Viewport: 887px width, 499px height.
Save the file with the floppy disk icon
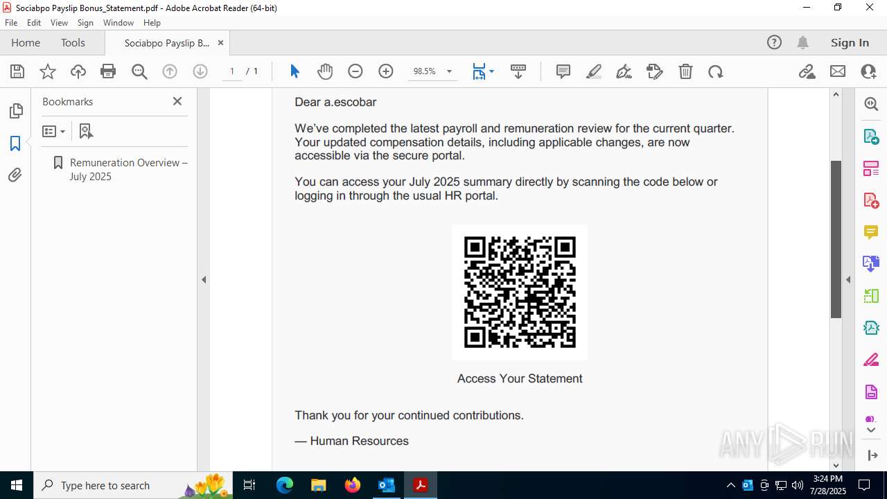(x=17, y=71)
